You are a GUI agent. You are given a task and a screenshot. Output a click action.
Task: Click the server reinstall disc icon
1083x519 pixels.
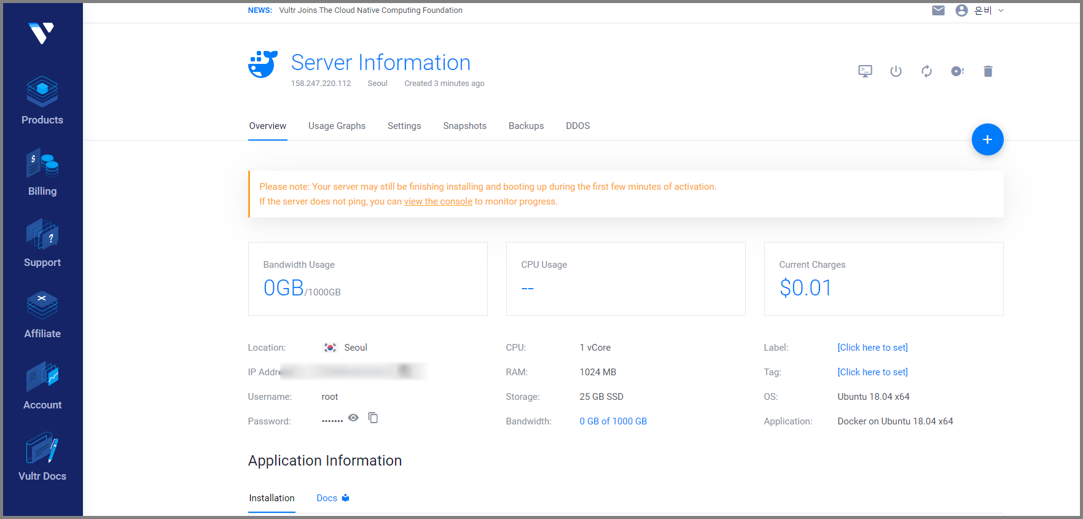957,71
